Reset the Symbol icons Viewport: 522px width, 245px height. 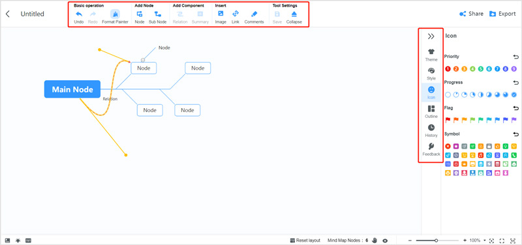click(x=516, y=134)
